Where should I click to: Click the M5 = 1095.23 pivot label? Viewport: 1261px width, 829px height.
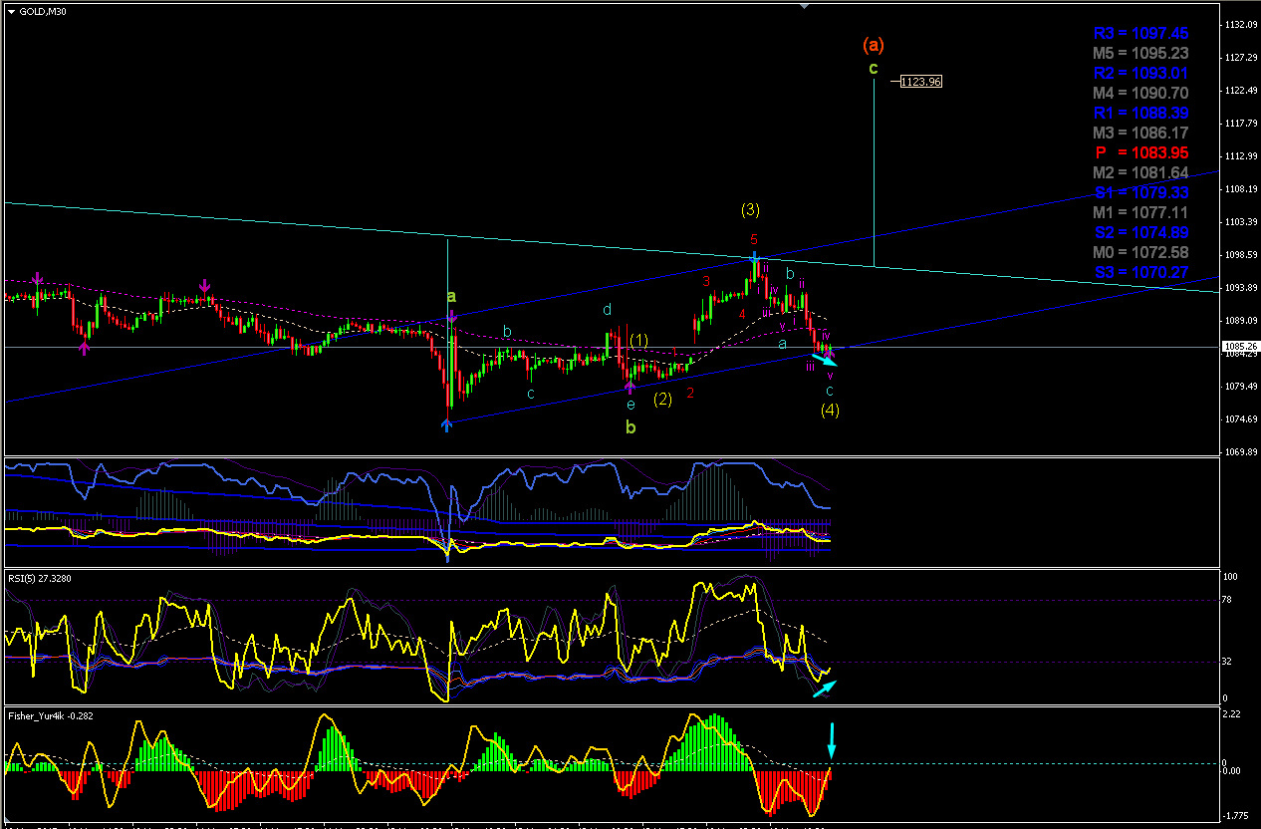point(1140,53)
